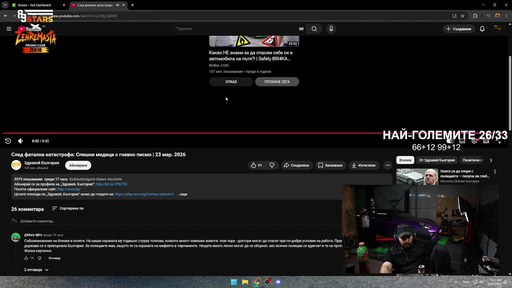Play next video with ПУСКАНЕ СЕГА
The width and height of the screenshot is (512, 288).
[277, 82]
